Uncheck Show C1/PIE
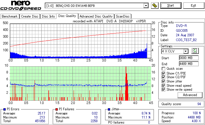The width and height of the screenshot is (205, 125). point(163,73)
